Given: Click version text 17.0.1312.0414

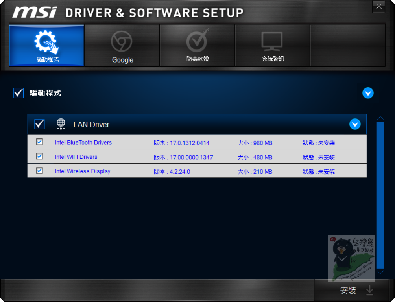Looking at the screenshot, I should (x=190, y=143).
